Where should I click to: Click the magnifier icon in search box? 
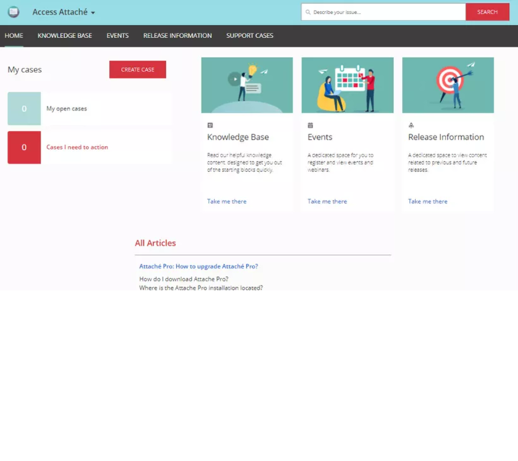click(x=308, y=12)
